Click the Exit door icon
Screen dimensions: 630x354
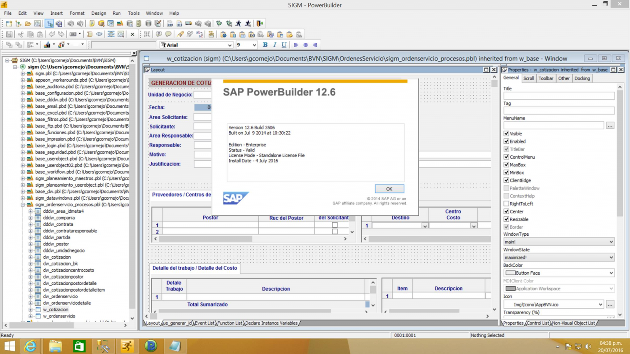260,23
